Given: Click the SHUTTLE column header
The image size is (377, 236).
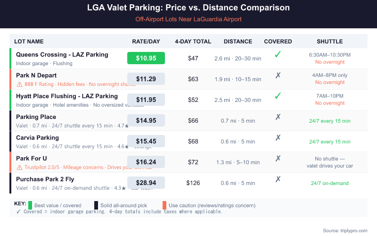Looking at the screenshot, I should tap(329, 41).
